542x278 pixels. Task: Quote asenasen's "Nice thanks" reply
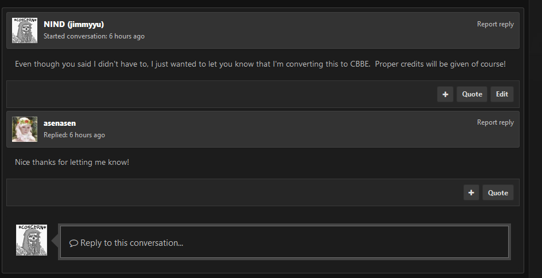[498, 192]
